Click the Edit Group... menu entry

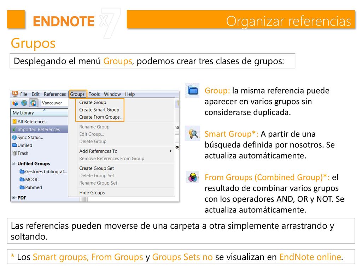coord(92,134)
